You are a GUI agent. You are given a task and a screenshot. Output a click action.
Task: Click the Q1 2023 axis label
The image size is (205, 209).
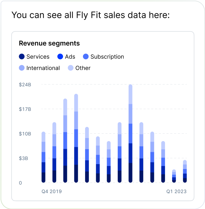(x=176, y=191)
